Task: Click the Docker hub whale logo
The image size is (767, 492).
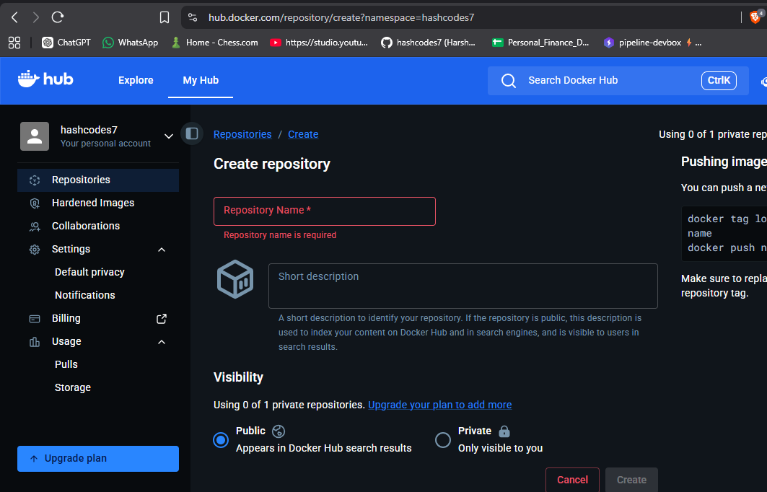Action: click(45, 79)
